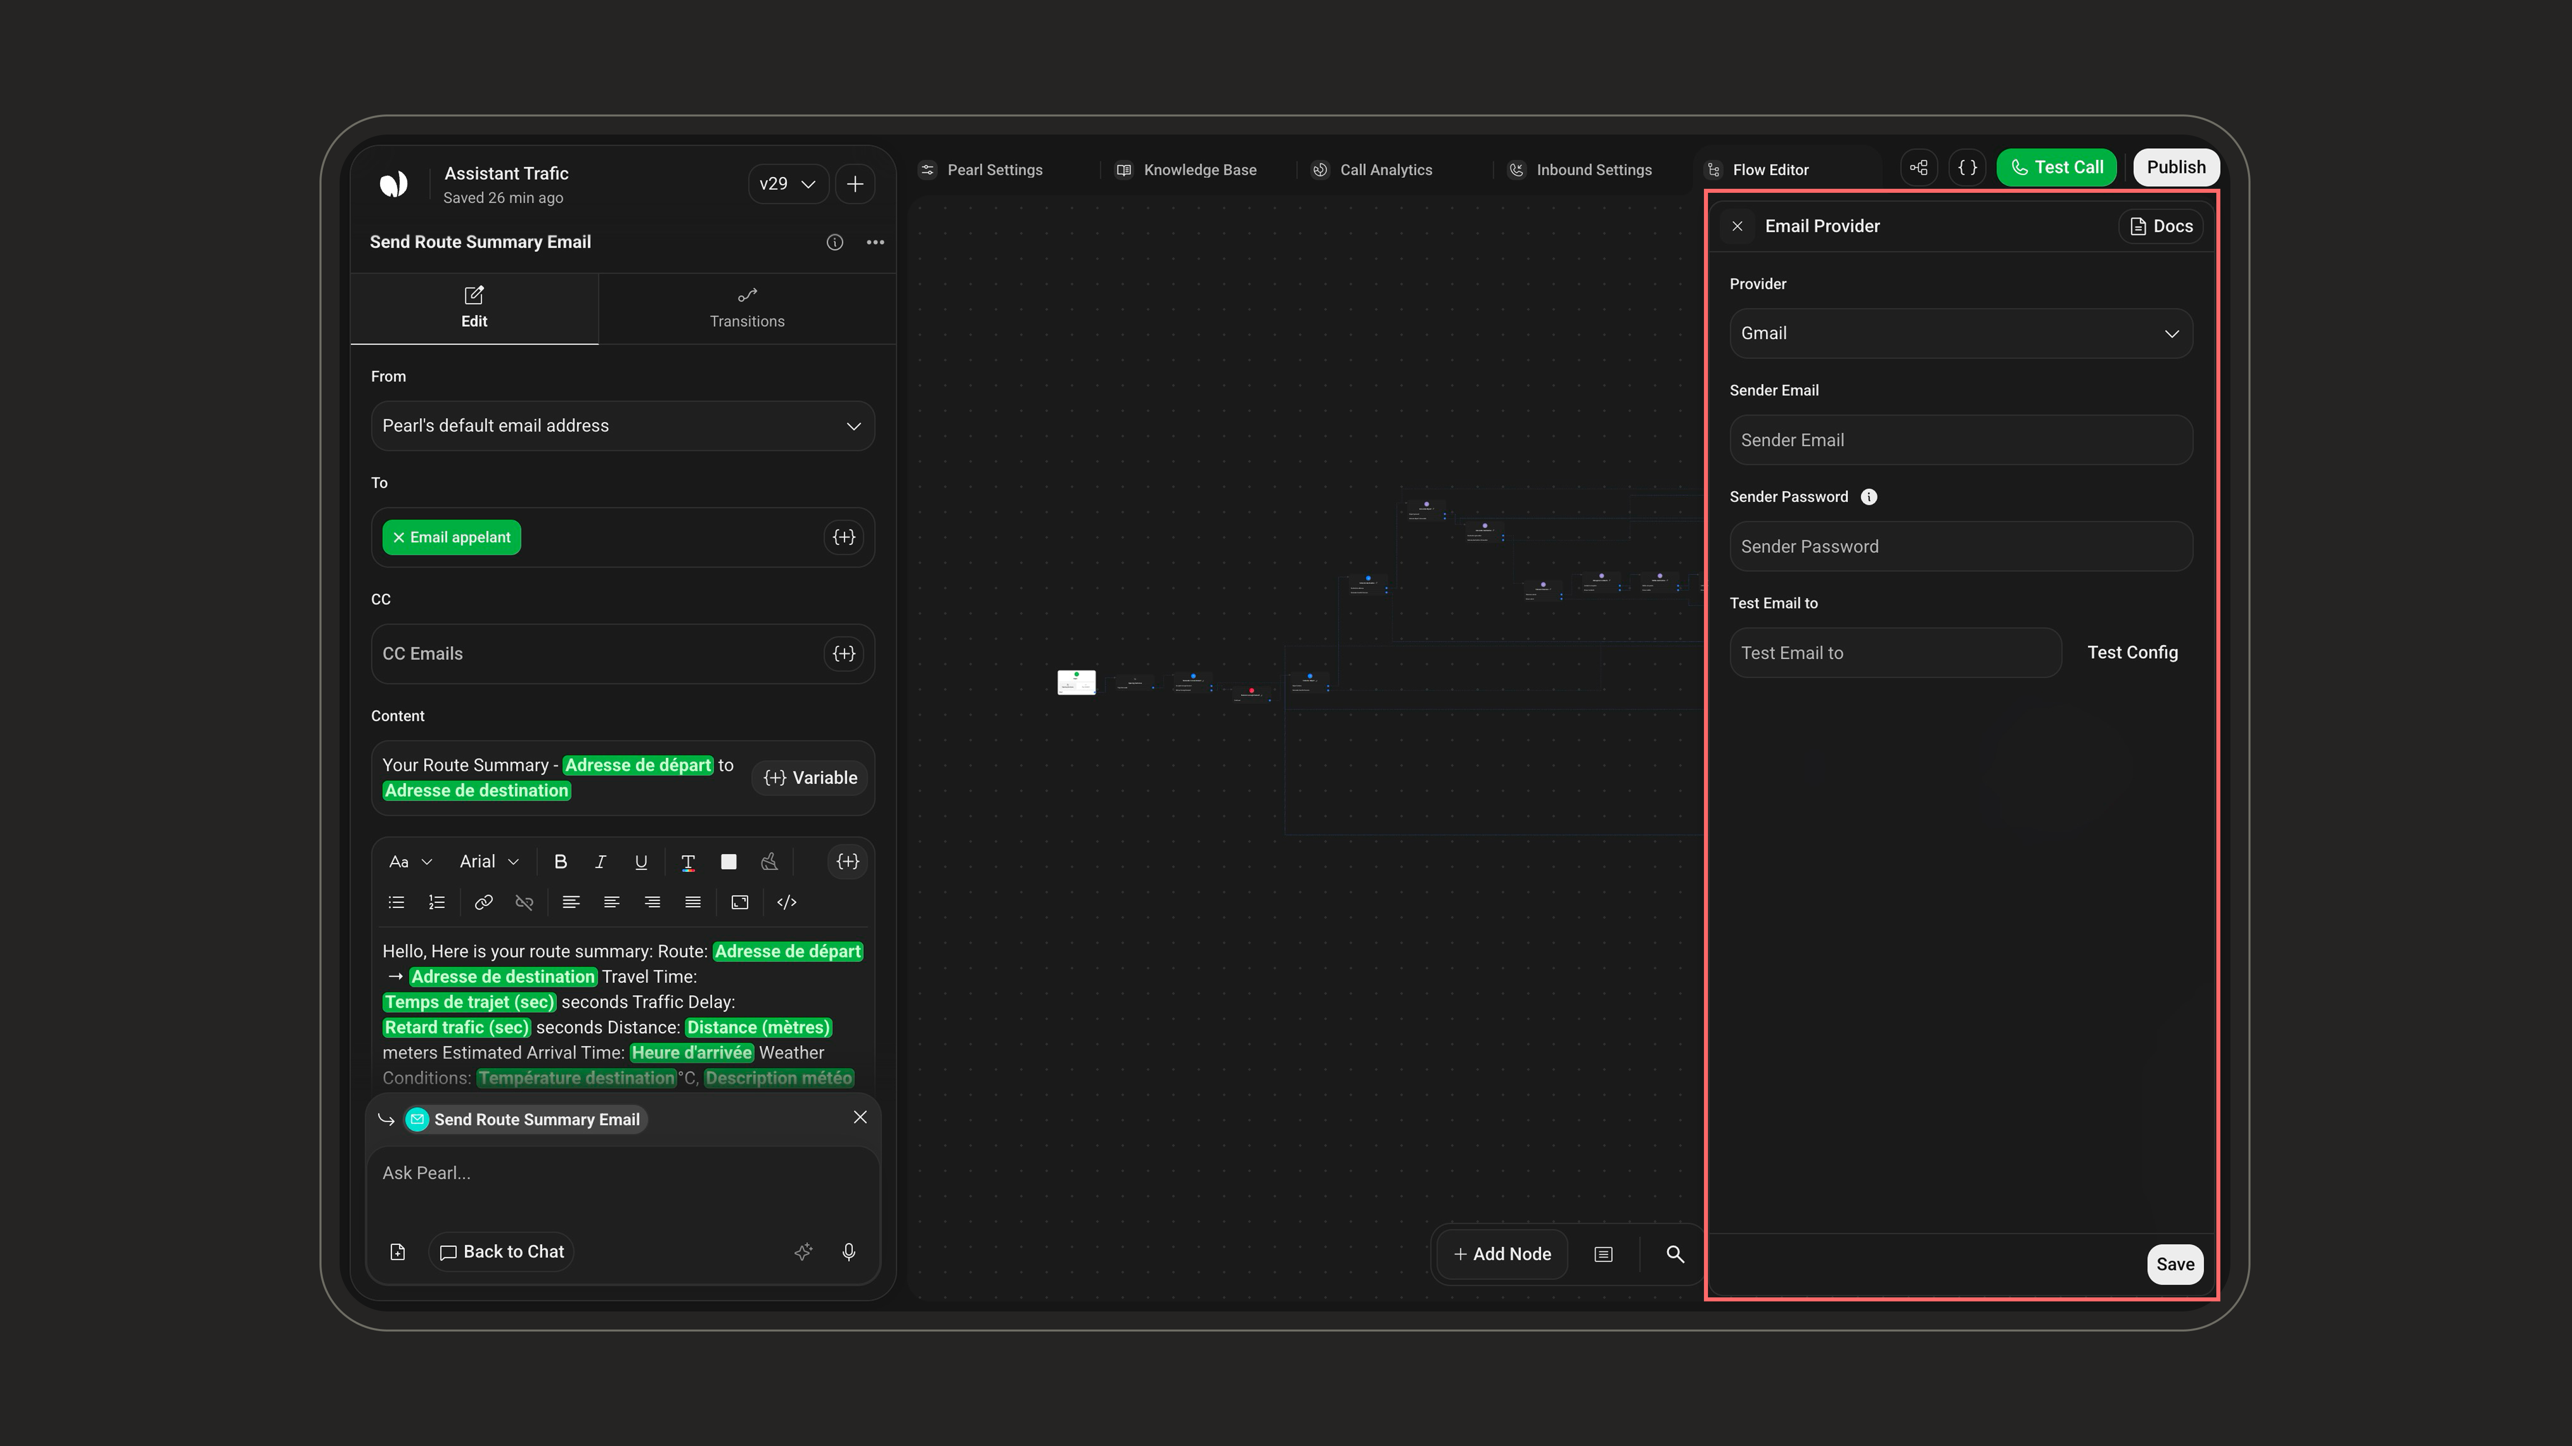2572x1446 pixels.
Task: Toggle italic formatting in the email editor
Action: click(600, 861)
